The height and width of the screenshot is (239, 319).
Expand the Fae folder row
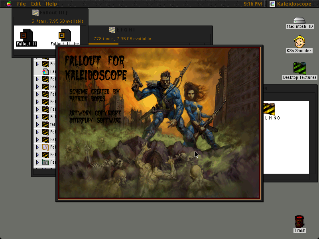click(x=37, y=64)
